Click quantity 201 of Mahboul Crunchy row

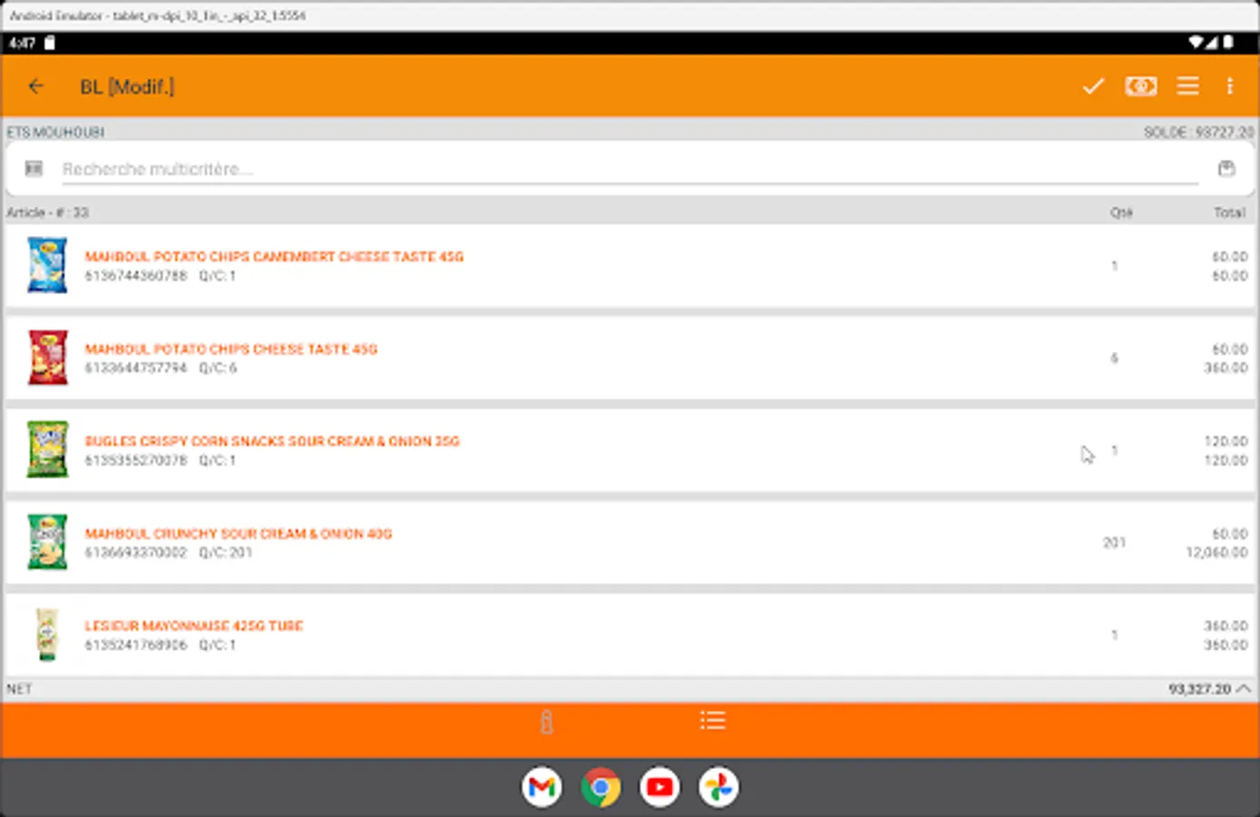[1114, 543]
